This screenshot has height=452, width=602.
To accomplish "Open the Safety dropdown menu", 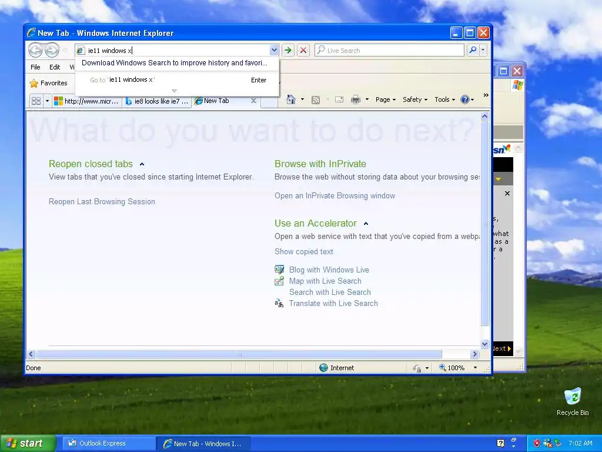I will pos(414,99).
